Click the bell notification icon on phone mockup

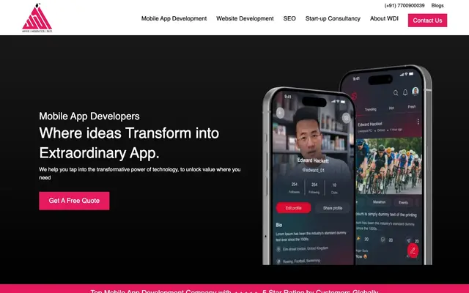tap(405, 92)
